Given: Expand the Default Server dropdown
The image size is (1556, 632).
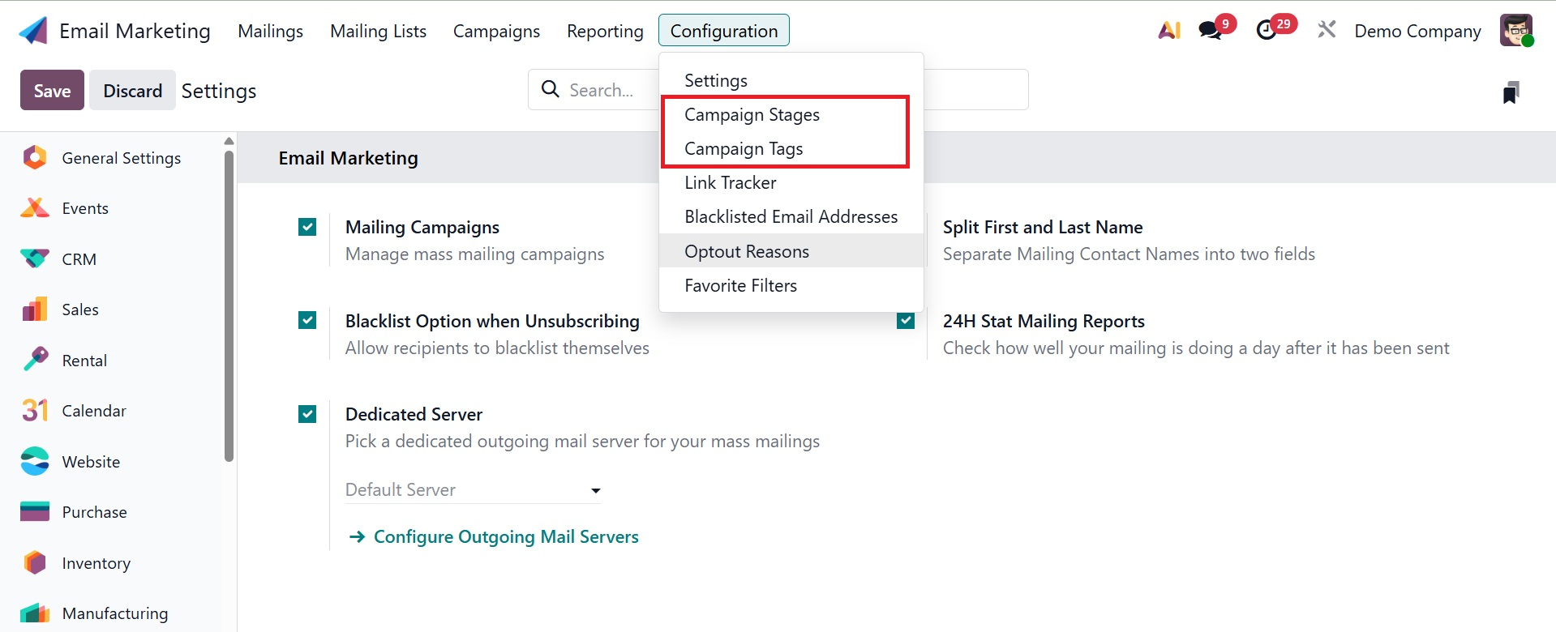Looking at the screenshot, I should click(x=473, y=490).
